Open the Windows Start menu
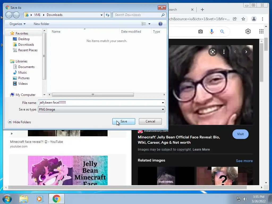272x204 pixels. [7, 199]
